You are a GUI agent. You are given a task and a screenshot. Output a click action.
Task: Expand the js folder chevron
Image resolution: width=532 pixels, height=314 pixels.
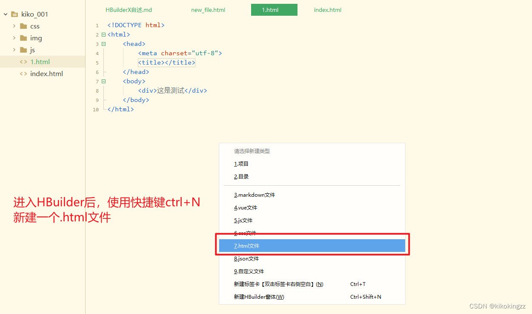click(x=14, y=50)
